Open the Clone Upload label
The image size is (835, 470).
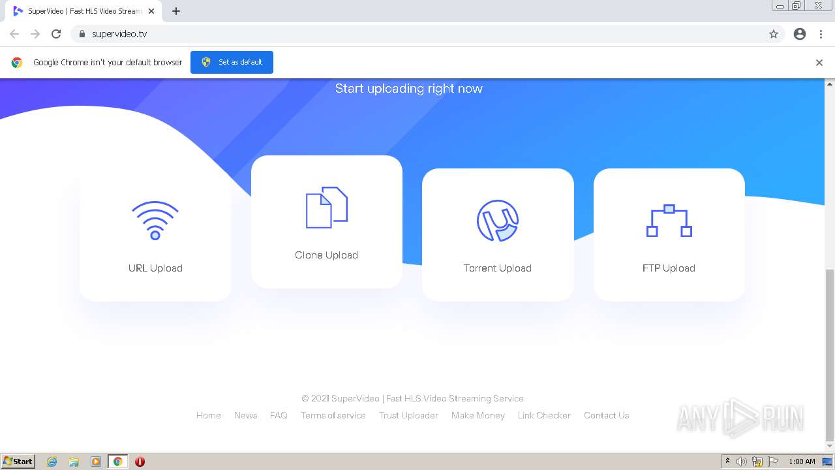(x=327, y=255)
